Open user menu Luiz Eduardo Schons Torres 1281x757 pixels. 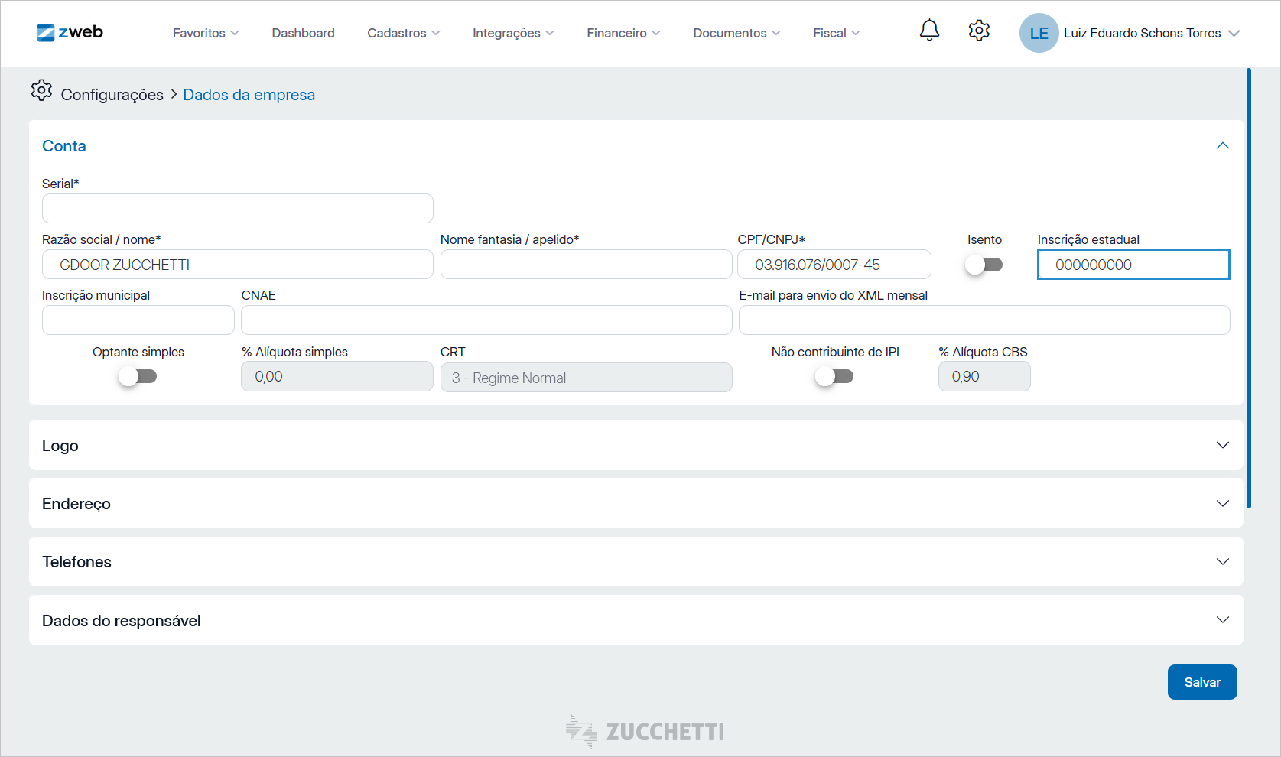coord(1151,33)
